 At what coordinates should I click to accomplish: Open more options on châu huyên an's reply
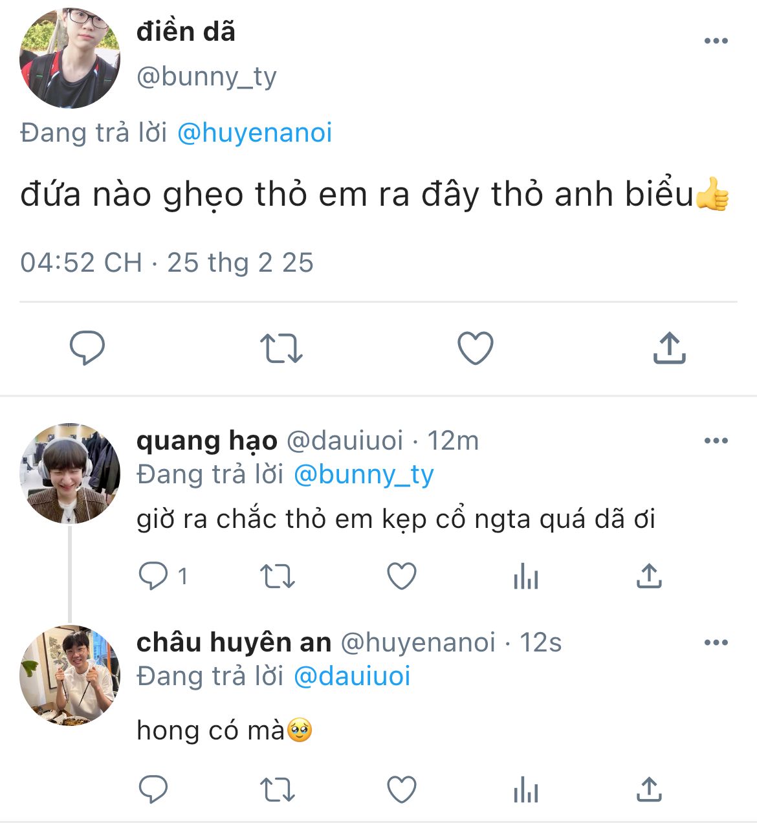point(716,643)
